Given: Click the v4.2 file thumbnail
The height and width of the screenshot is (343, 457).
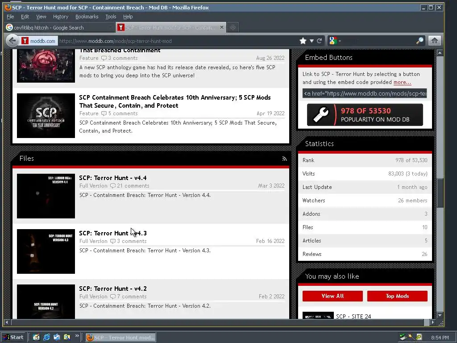Looking at the screenshot, I should tap(46, 301).
